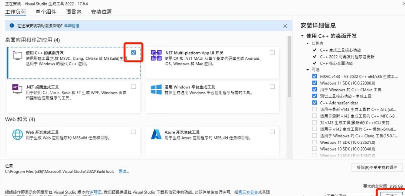Check Windows 10 SDK (10.0.20348.0) option

pos(314,148)
